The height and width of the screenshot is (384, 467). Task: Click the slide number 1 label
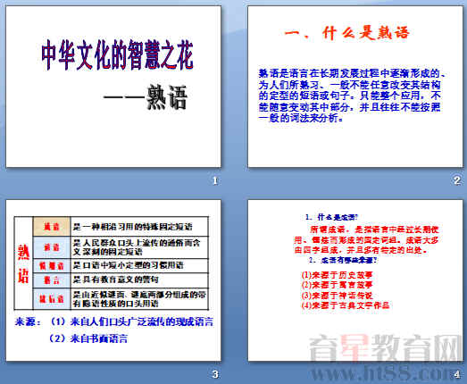coord(215,180)
